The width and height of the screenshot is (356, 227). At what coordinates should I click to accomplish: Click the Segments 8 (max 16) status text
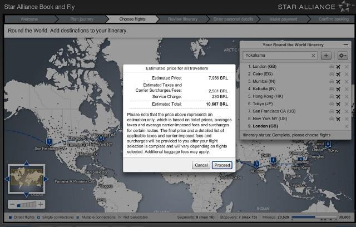click(196, 217)
